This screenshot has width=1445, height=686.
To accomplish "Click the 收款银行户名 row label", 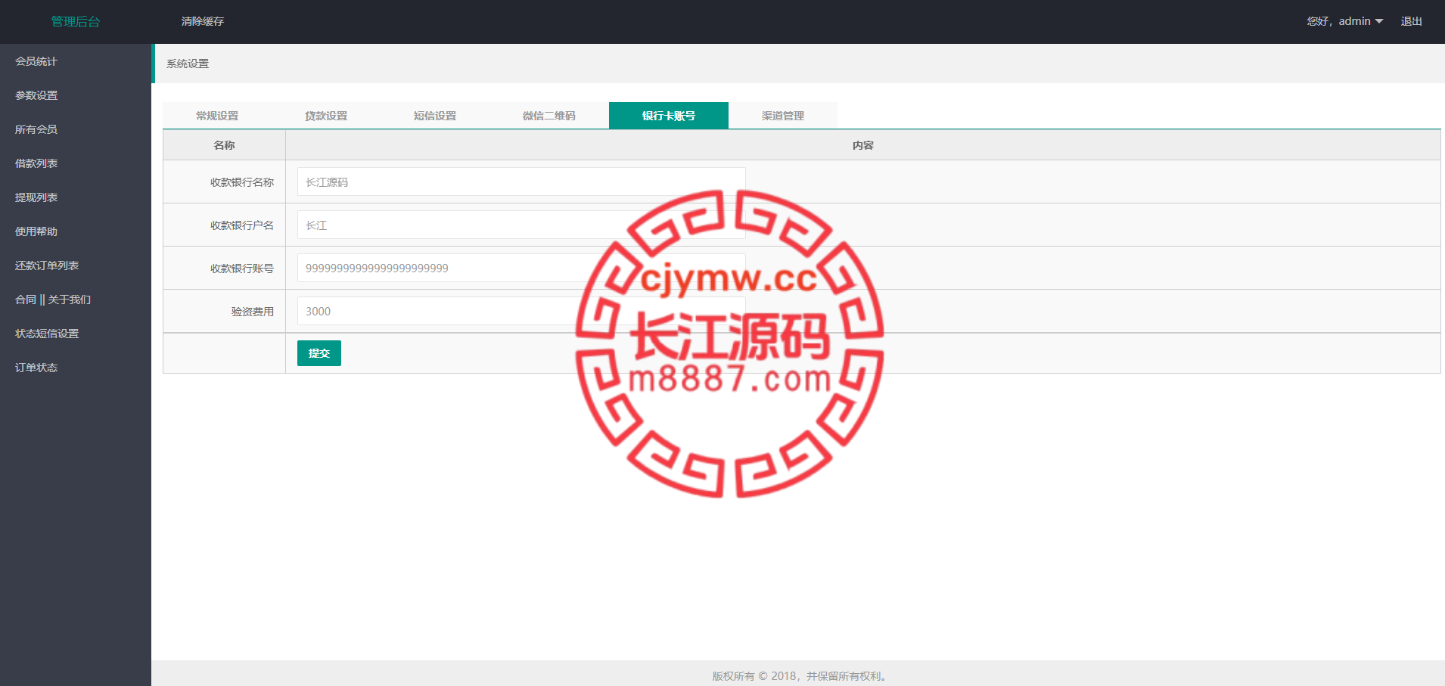I will [242, 225].
